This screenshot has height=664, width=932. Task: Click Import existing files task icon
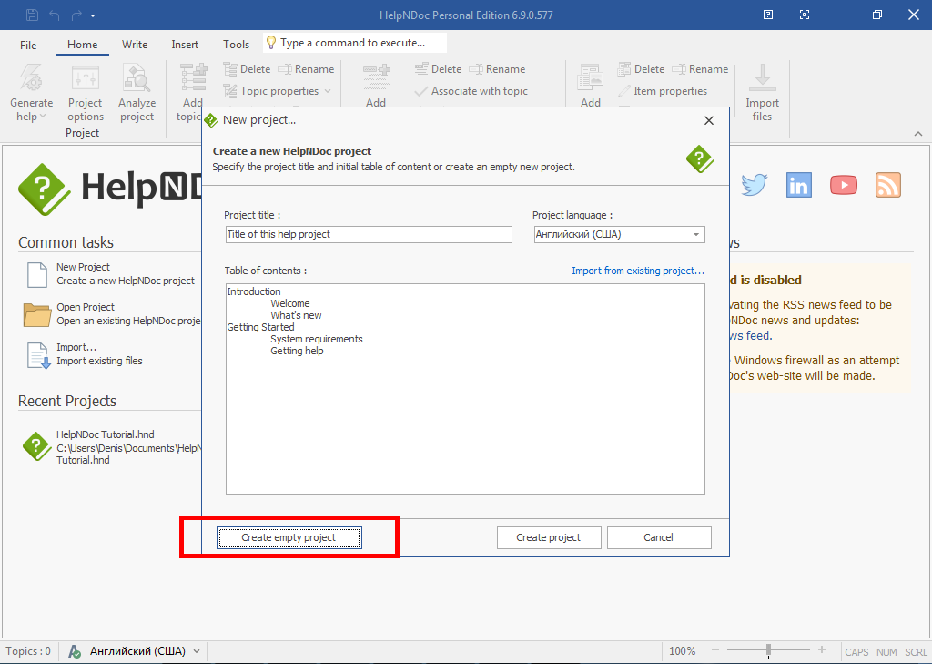point(38,355)
